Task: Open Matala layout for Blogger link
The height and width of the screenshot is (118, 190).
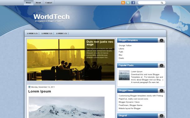Action: pos(130,108)
